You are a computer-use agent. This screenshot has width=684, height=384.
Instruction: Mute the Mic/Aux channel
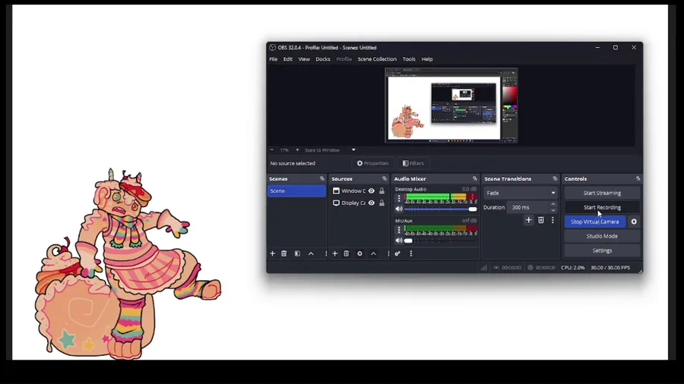tap(399, 241)
